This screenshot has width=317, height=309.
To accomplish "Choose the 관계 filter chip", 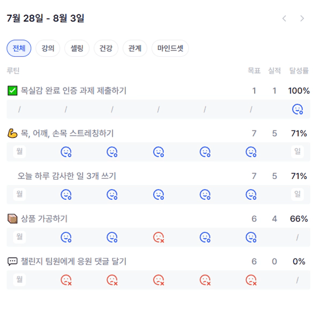I will [x=135, y=48].
